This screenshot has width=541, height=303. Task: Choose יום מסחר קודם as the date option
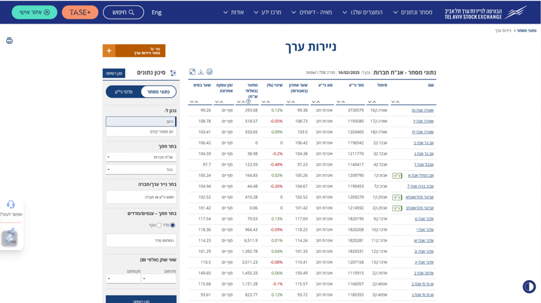[x=141, y=132]
